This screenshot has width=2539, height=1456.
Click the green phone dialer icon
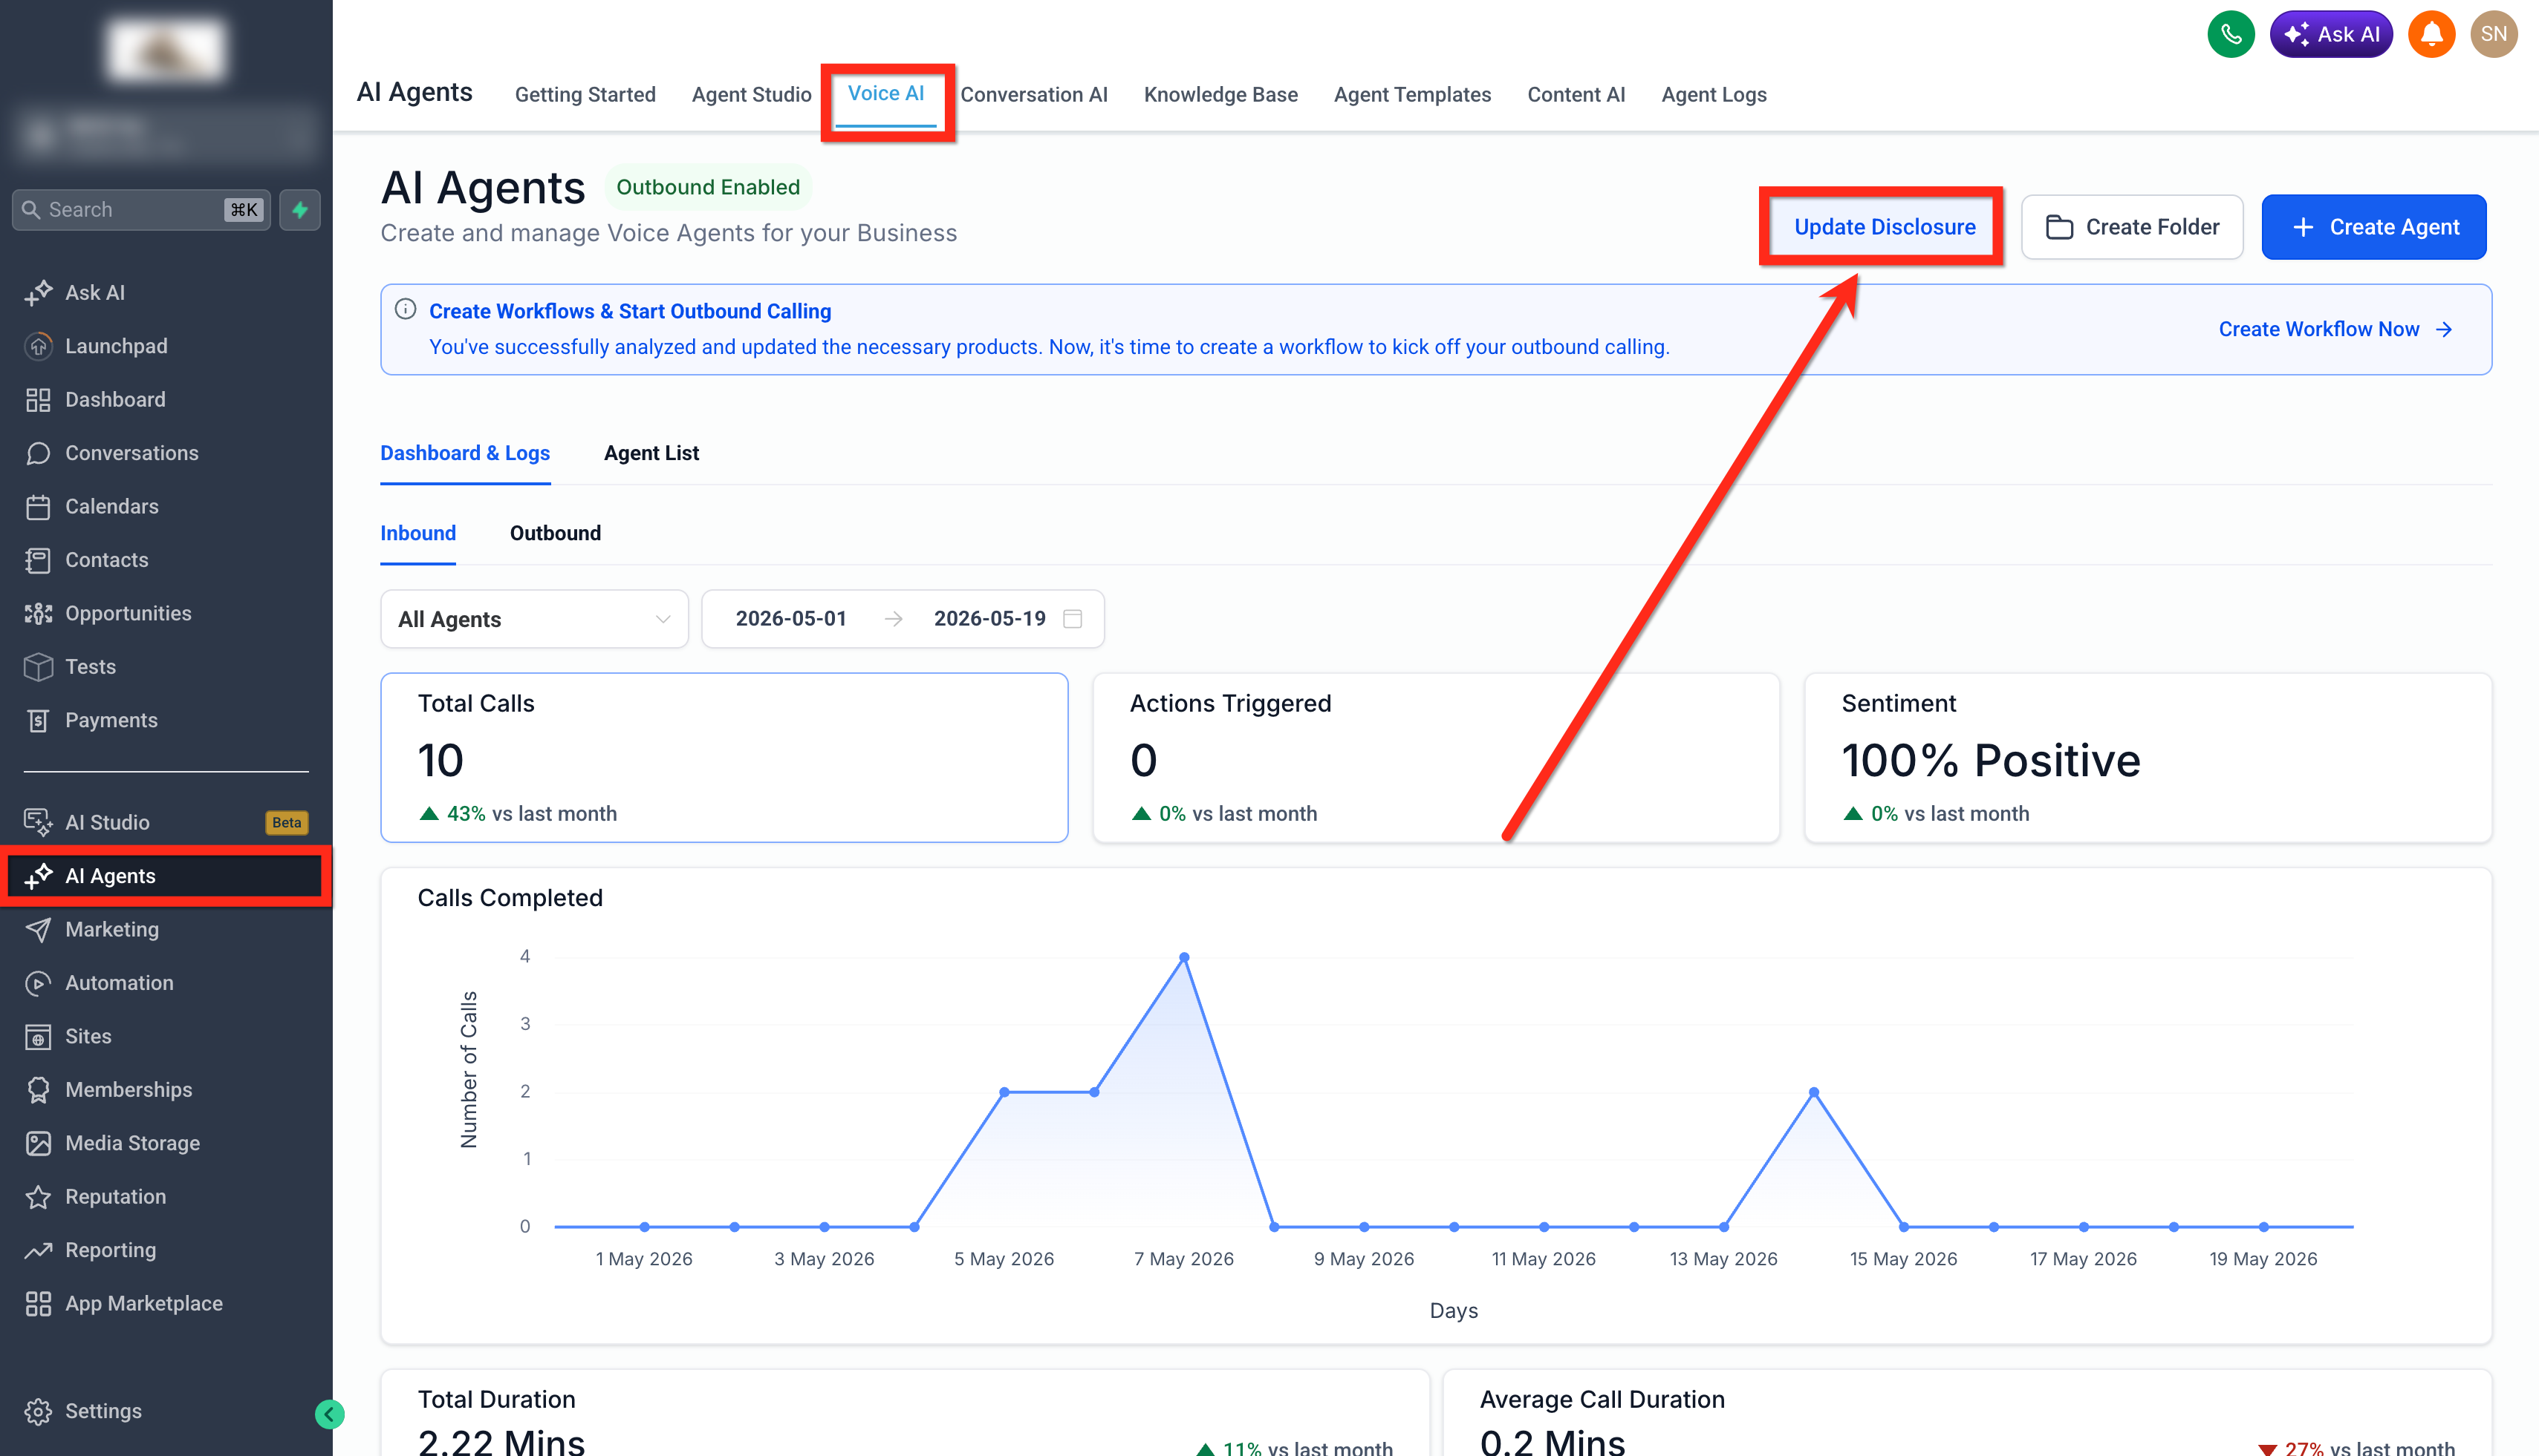pyautogui.click(x=2230, y=35)
